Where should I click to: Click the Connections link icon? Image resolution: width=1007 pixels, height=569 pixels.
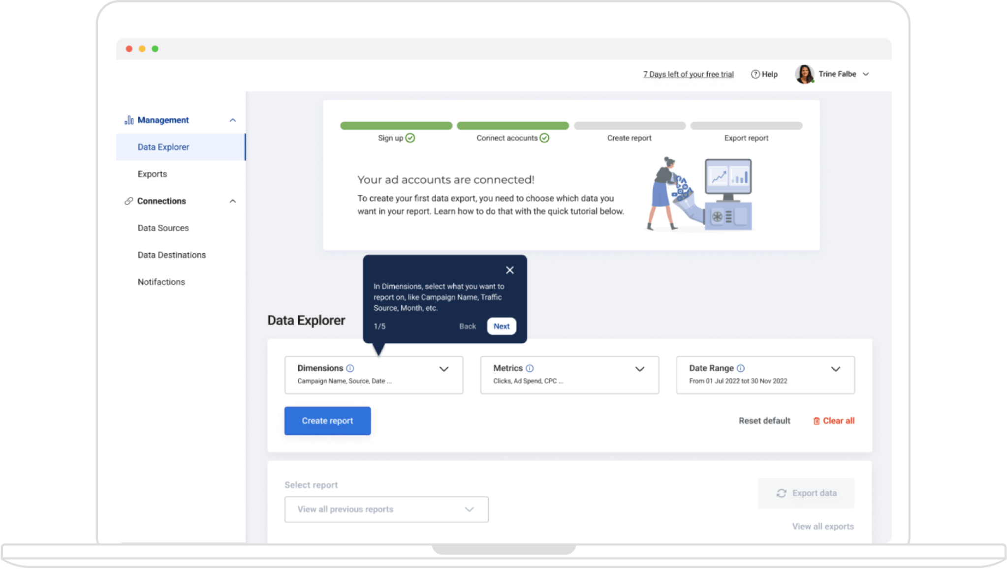click(129, 201)
